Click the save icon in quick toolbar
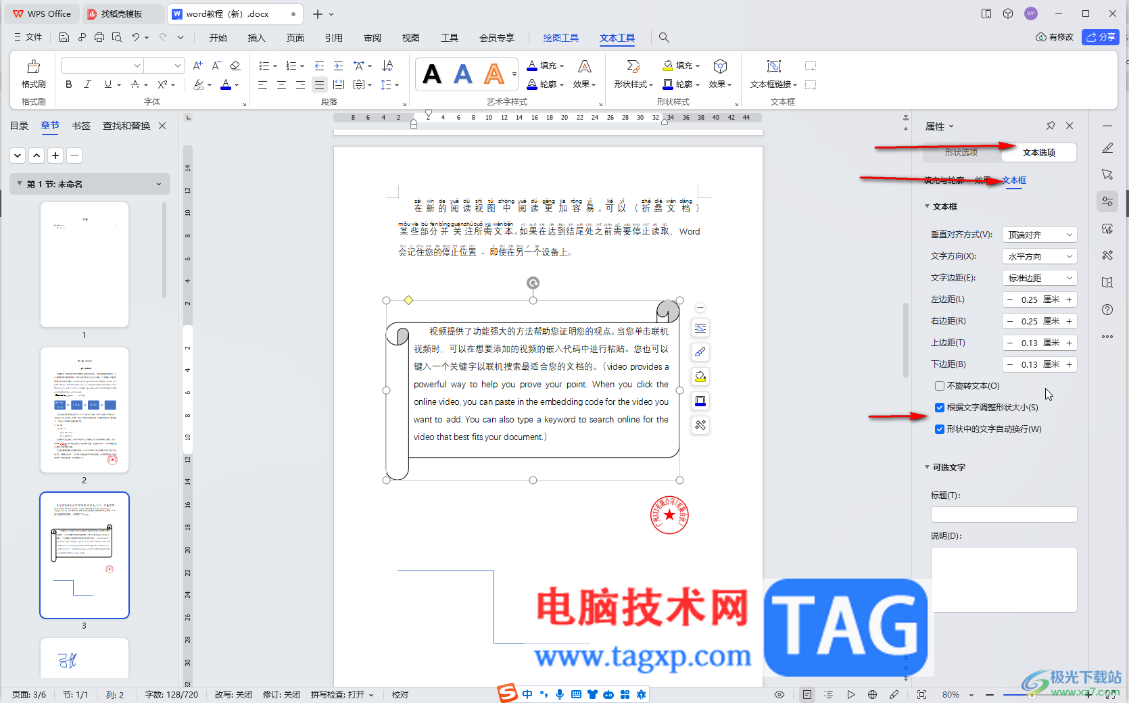This screenshot has height=703, width=1129. (64, 37)
